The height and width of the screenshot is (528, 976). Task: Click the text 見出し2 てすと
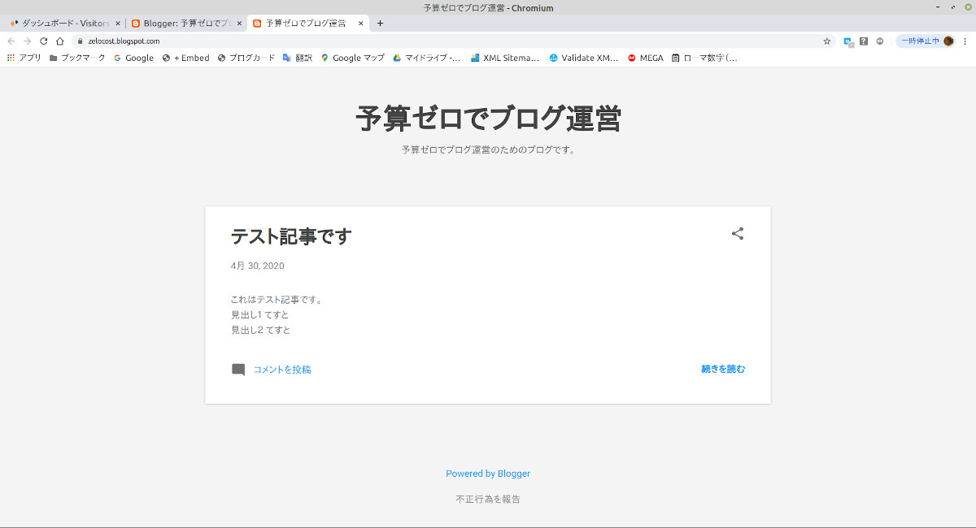[261, 330]
